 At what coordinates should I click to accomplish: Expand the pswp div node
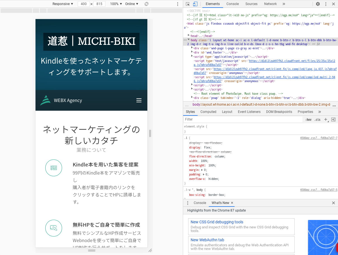pos(192,98)
